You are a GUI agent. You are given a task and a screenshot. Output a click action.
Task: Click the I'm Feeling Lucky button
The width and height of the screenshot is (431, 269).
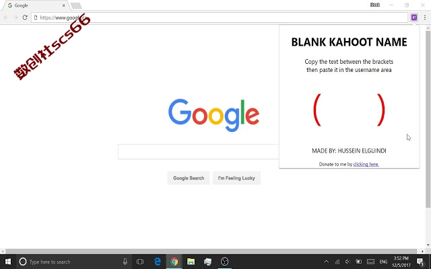coord(236,178)
